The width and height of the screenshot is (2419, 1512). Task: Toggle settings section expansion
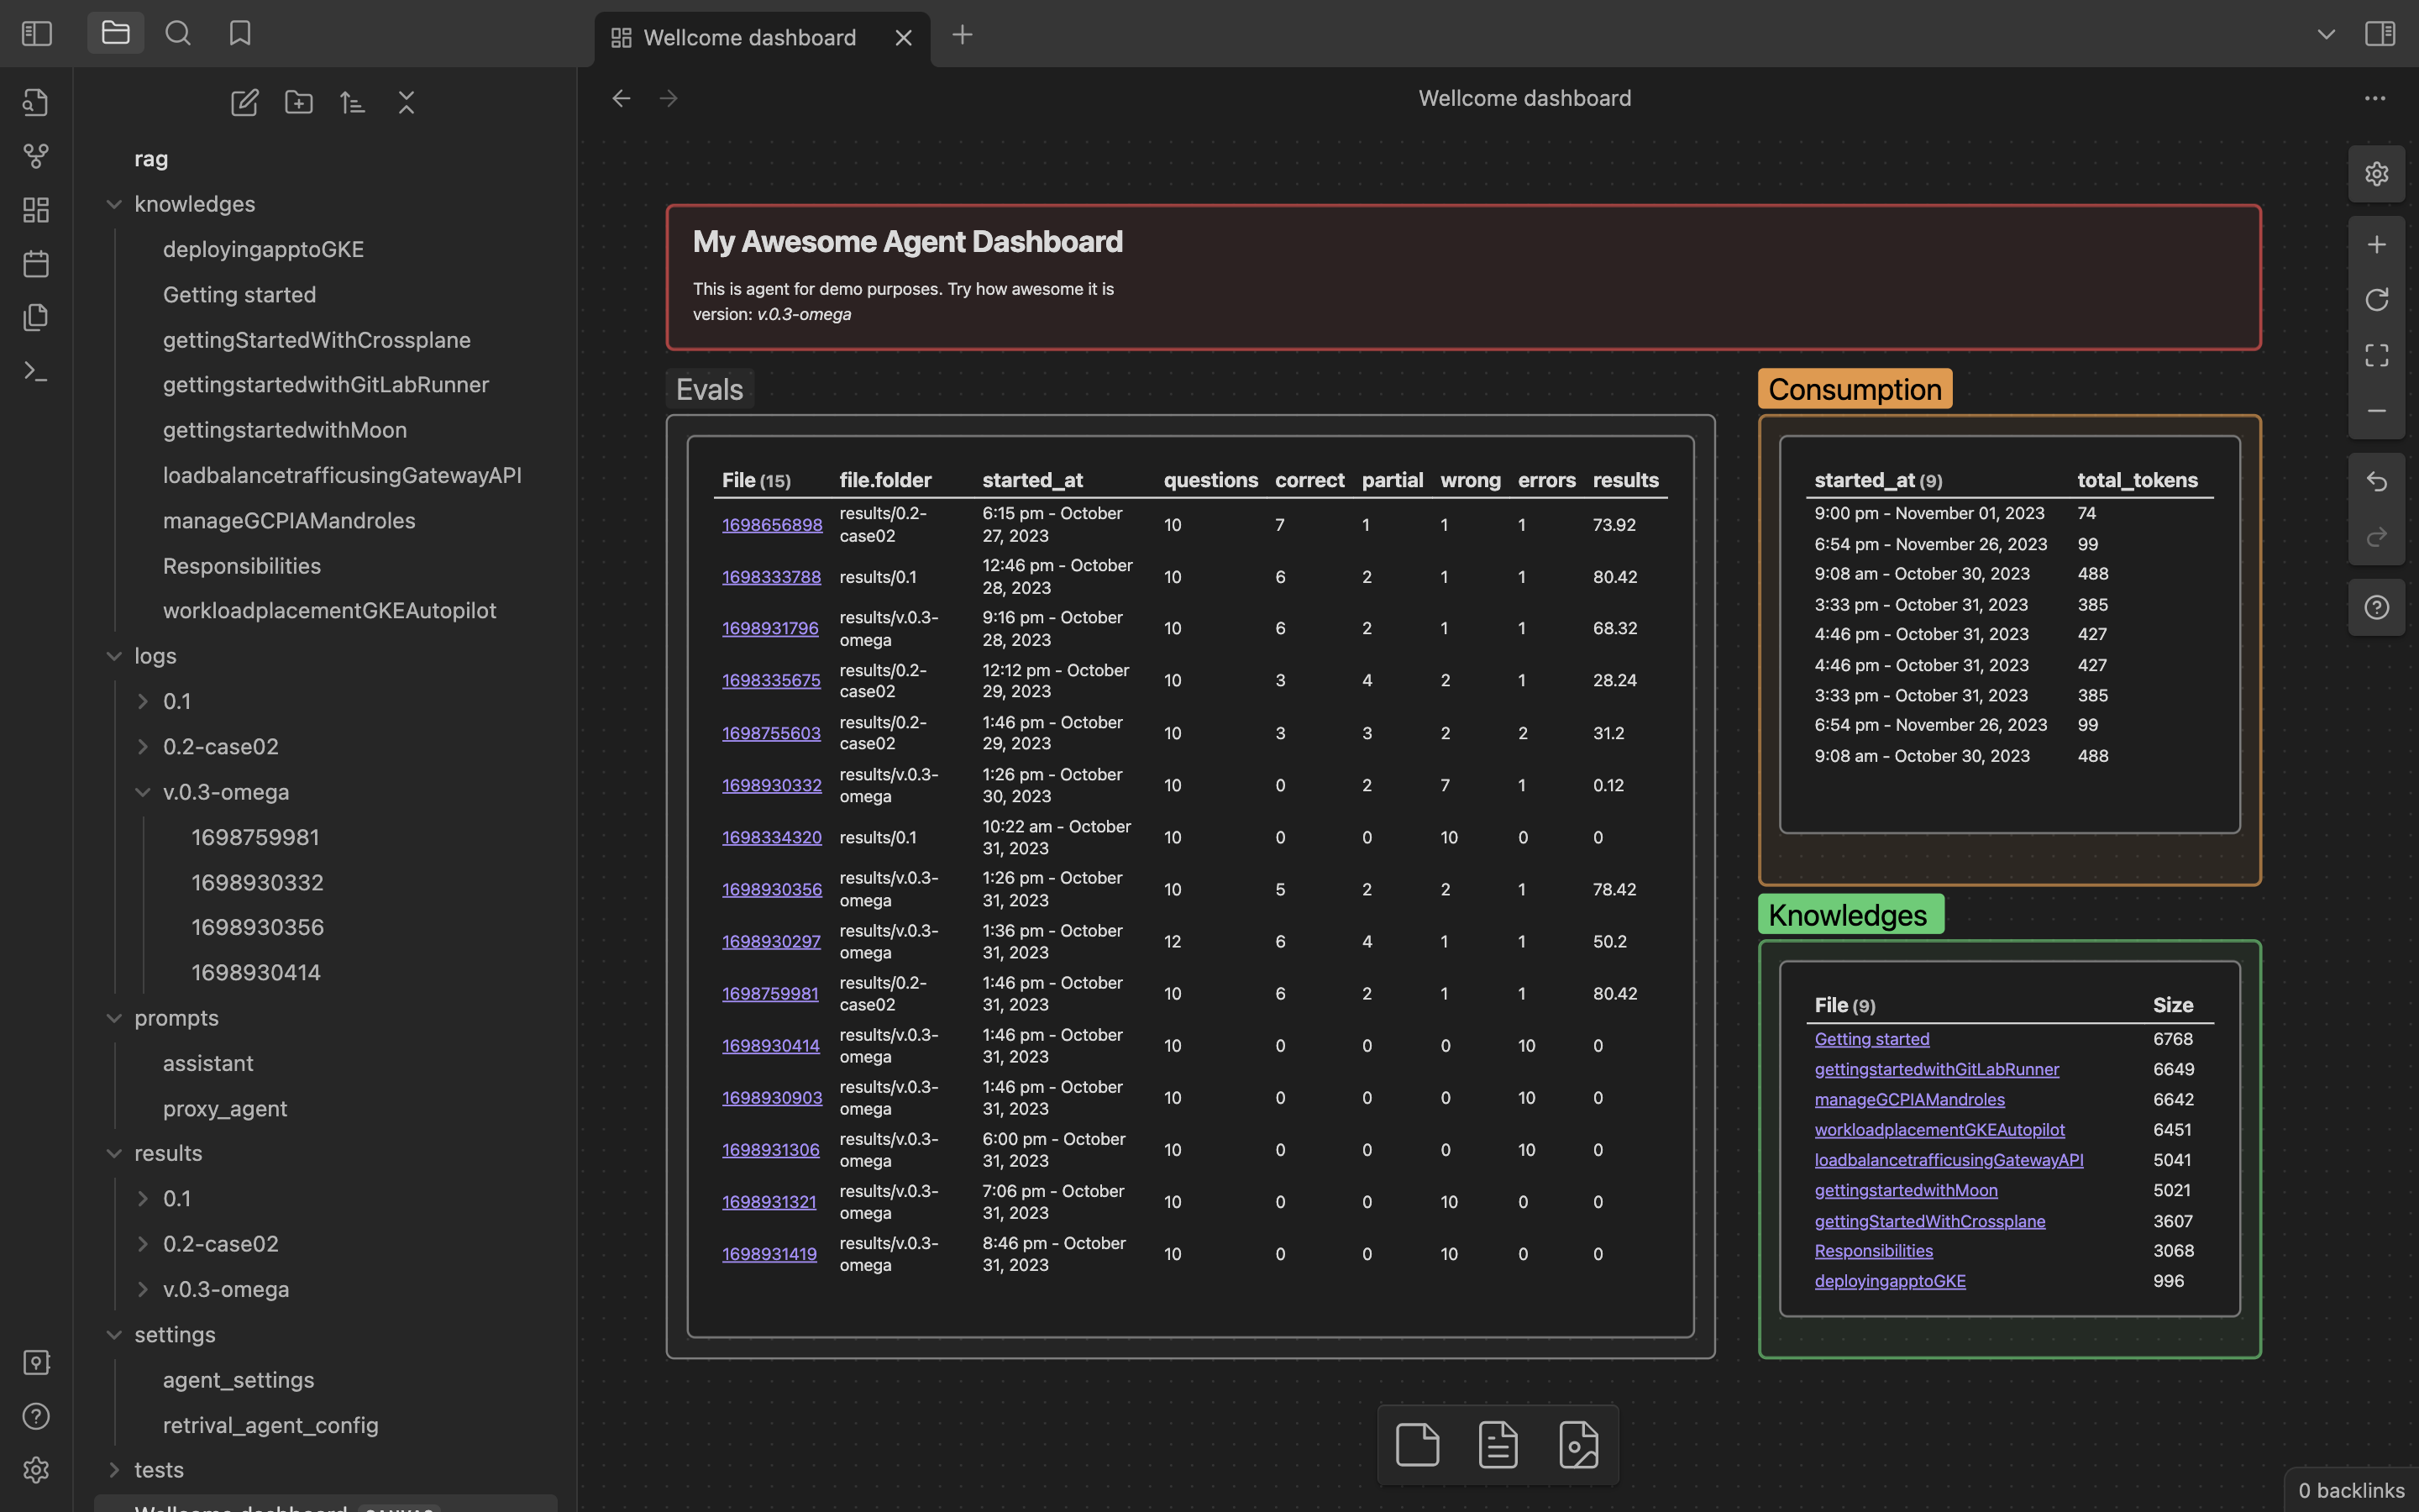110,1334
